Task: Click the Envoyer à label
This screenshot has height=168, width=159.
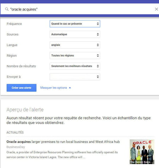Action: click(14, 77)
